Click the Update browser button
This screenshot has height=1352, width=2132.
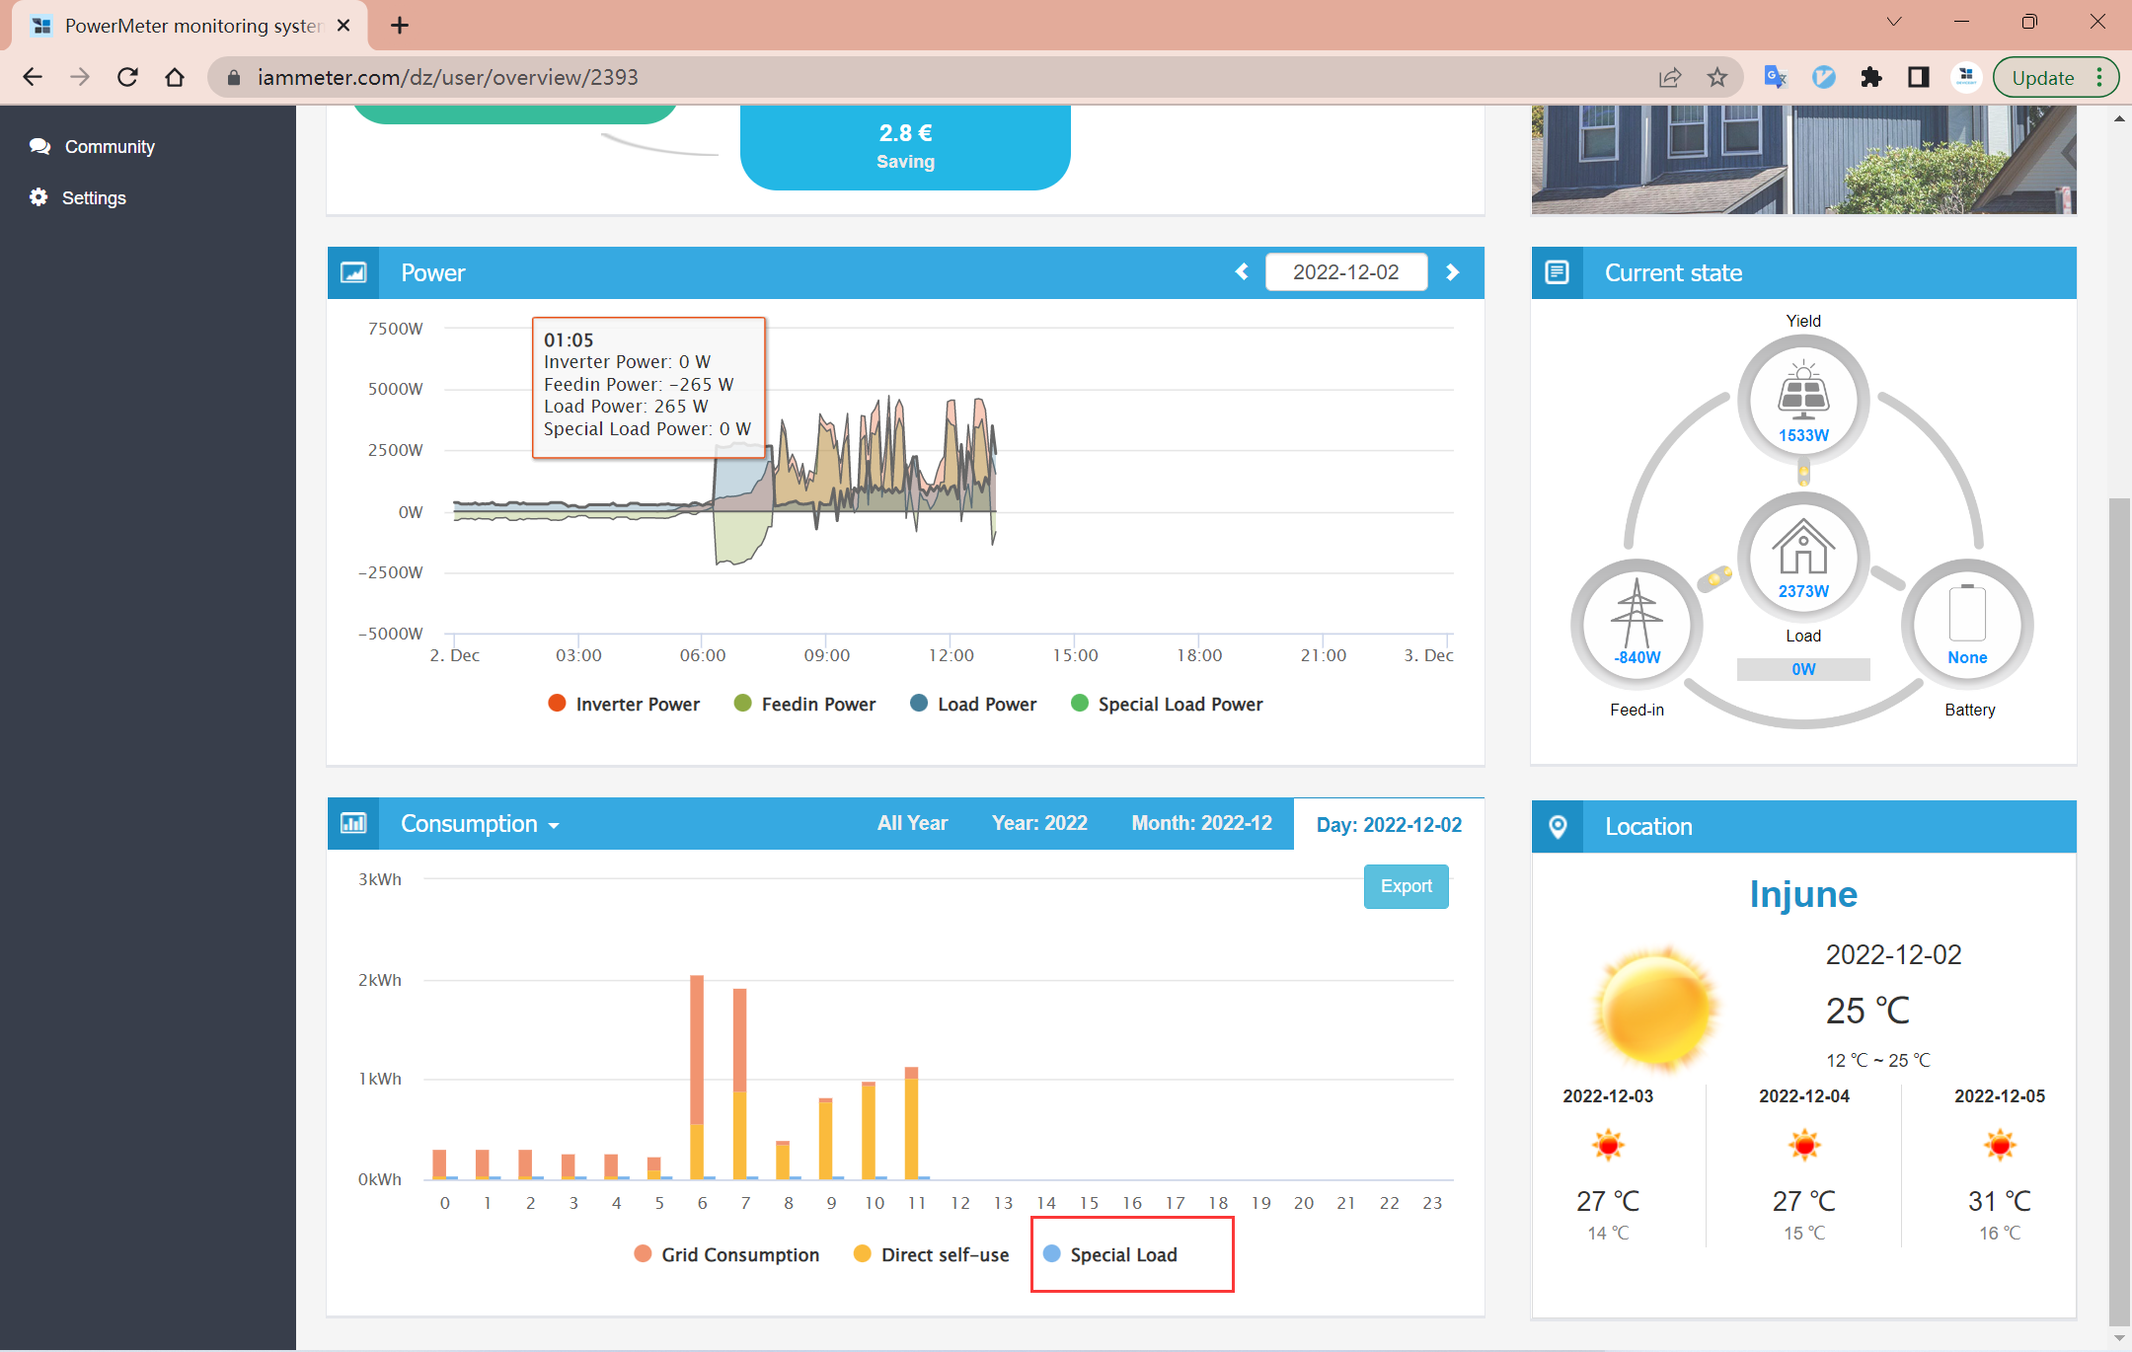[x=2042, y=77]
